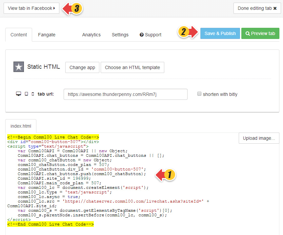Select the desktop device icon
283x235 pixels.
click(18, 94)
